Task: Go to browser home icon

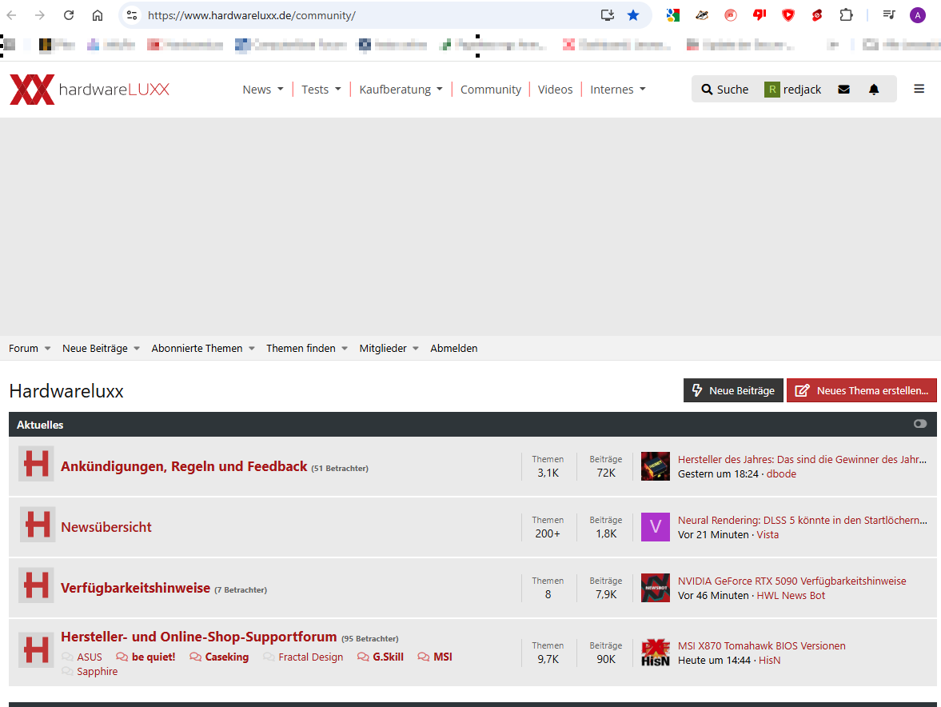Action: [x=98, y=15]
